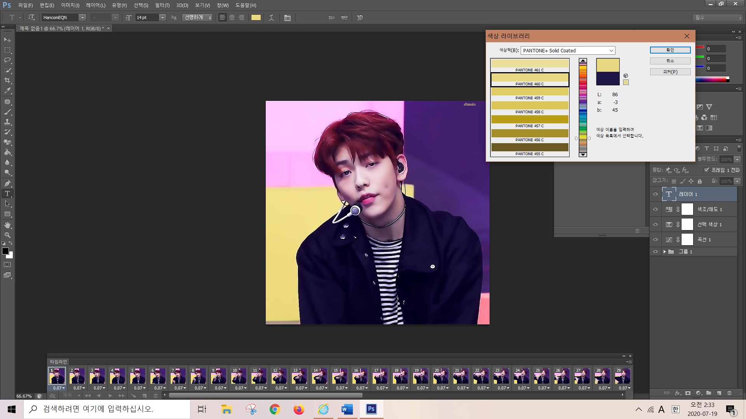Select the Eyedropper tool
Image resolution: width=746 pixels, height=419 pixels.
7,91
